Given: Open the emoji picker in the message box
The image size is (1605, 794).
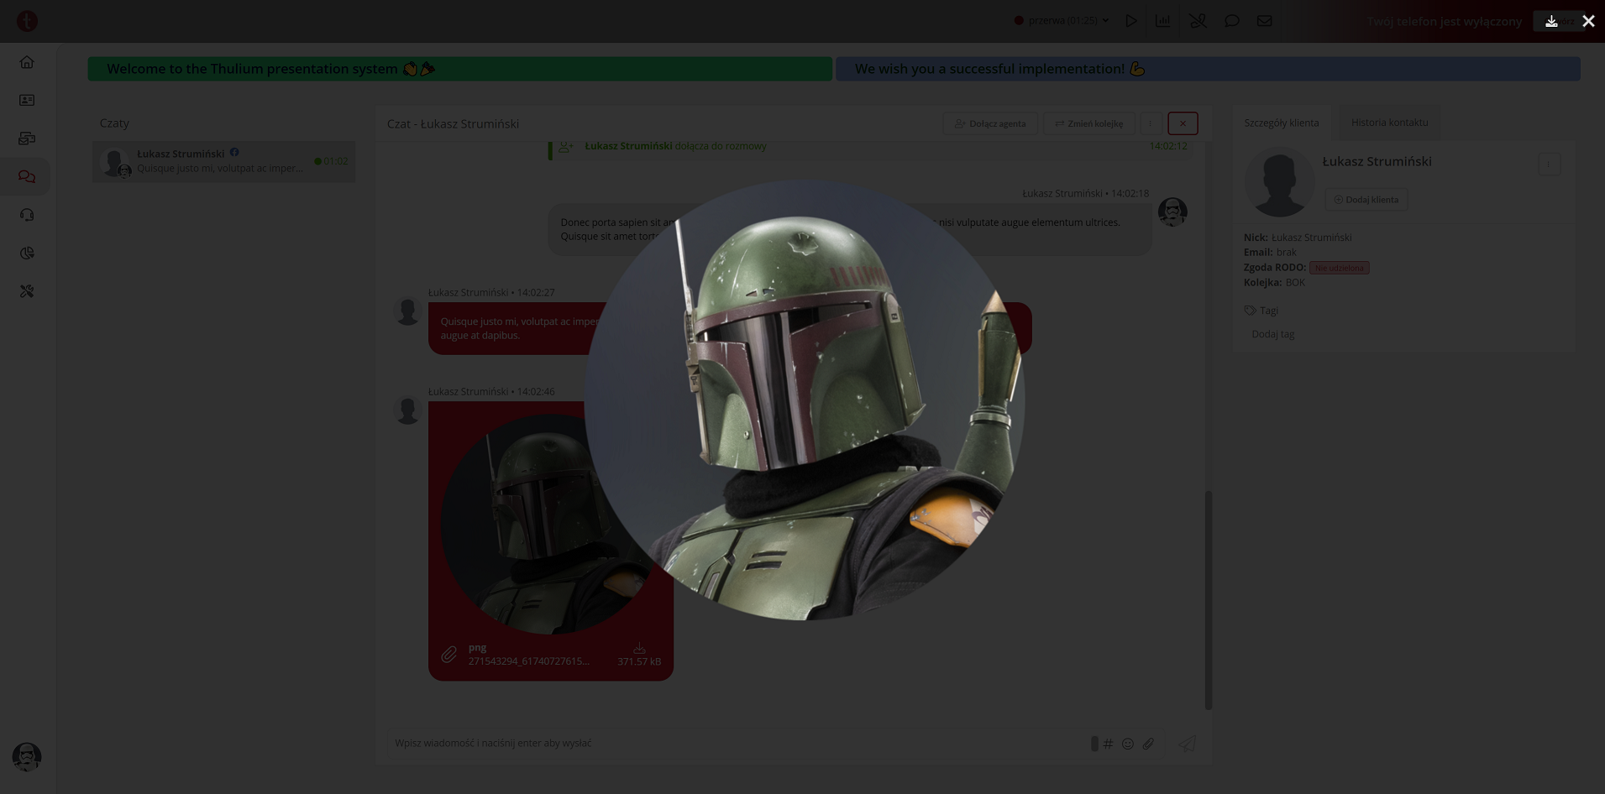Looking at the screenshot, I should click(1128, 744).
